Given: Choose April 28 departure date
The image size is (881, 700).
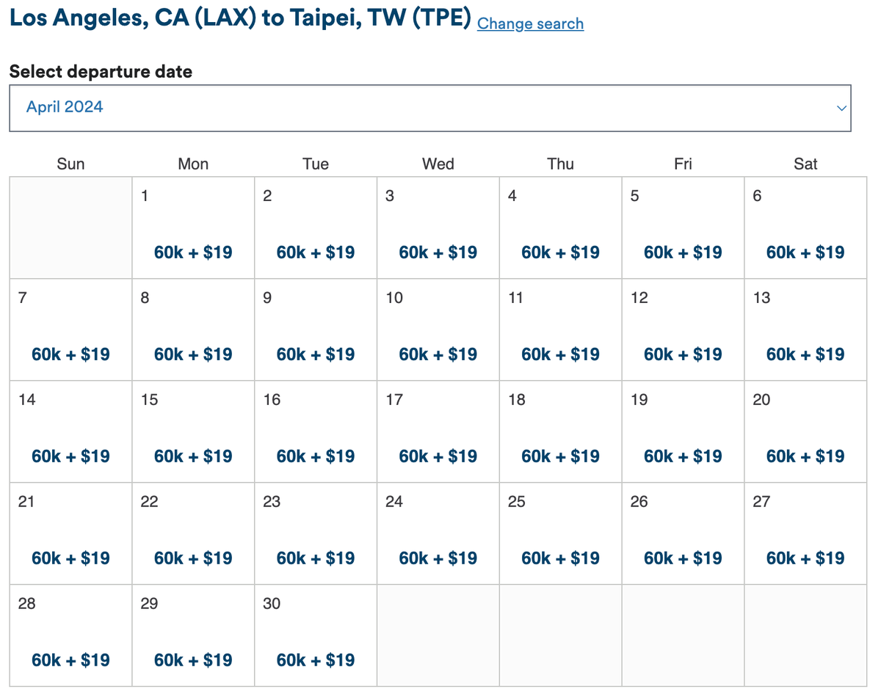Looking at the screenshot, I should point(70,660).
